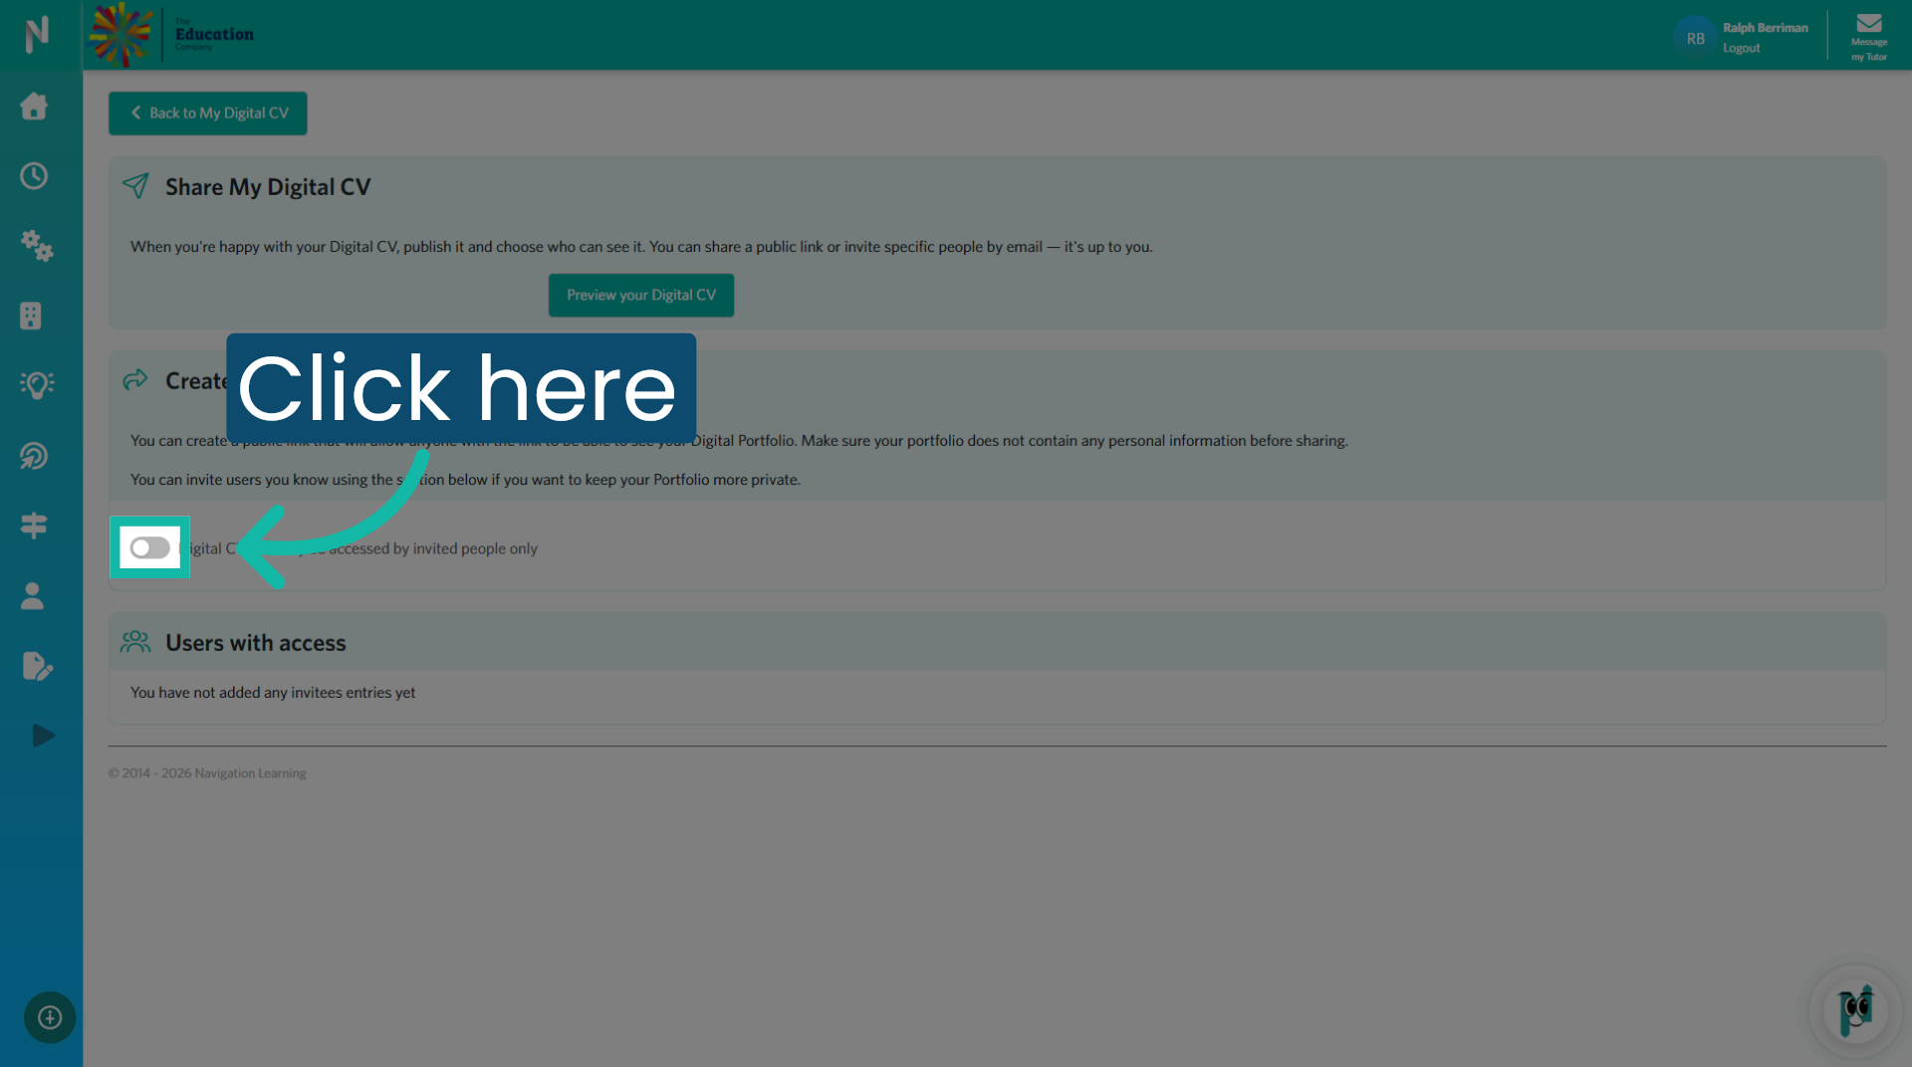
Task: Click 'You have not added any invitees' text
Action: pyautogui.click(x=273, y=693)
